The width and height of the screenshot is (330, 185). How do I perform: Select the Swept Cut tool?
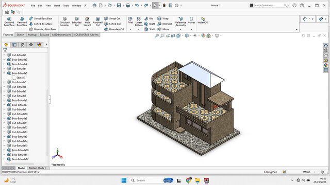point(112,18)
